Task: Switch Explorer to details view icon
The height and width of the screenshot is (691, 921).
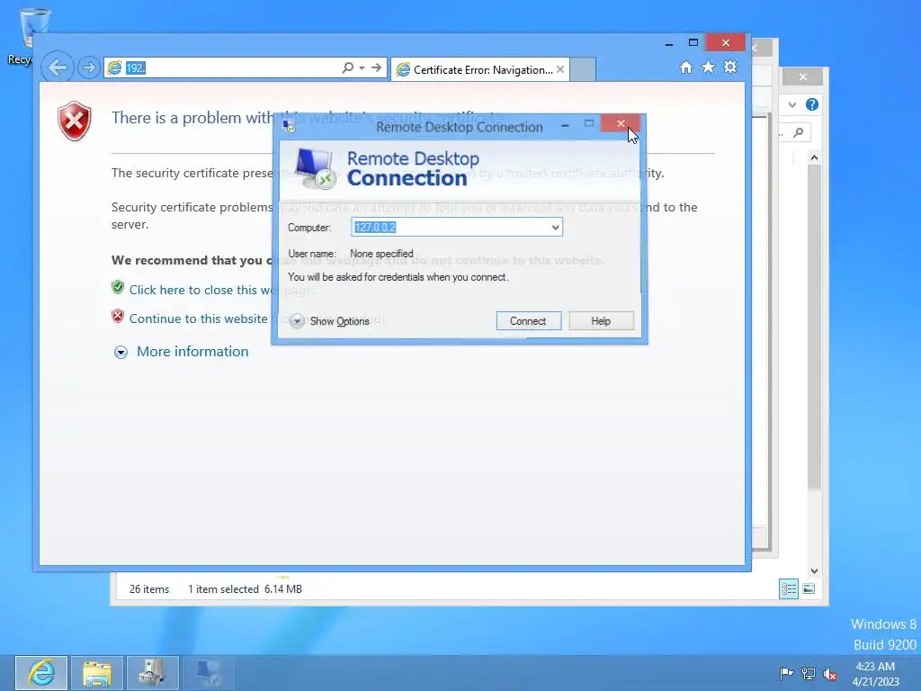Action: point(788,588)
